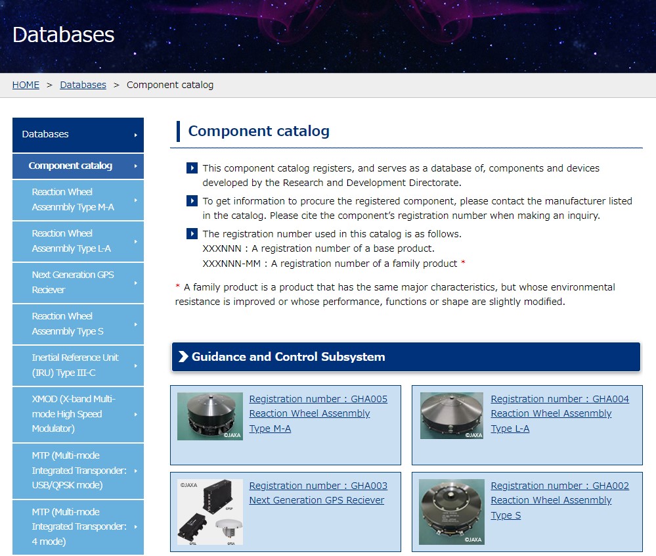
Task: Click the arrow beside sidebar Inertial Reference Unit item
Action: point(135,366)
